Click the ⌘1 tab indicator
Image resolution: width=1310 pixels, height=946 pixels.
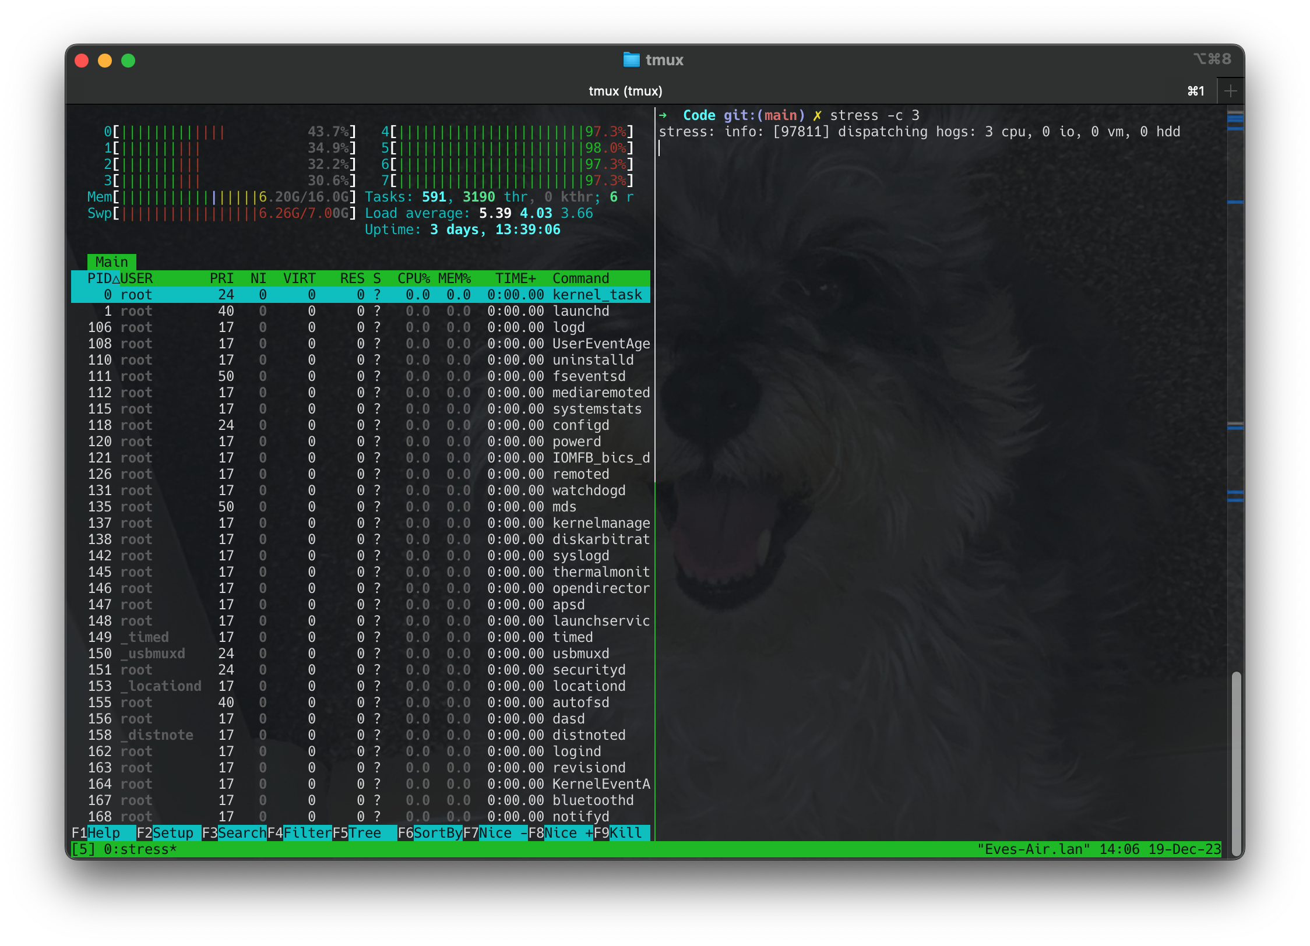(x=1195, y=90)
